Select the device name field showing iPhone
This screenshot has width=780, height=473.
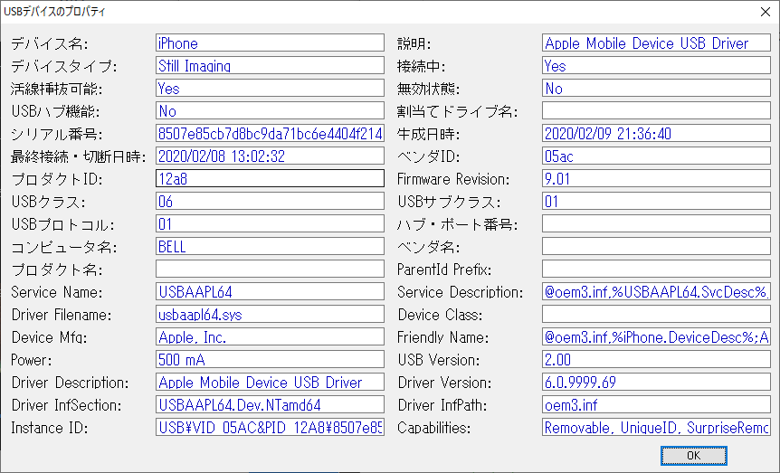pos(270,43)
